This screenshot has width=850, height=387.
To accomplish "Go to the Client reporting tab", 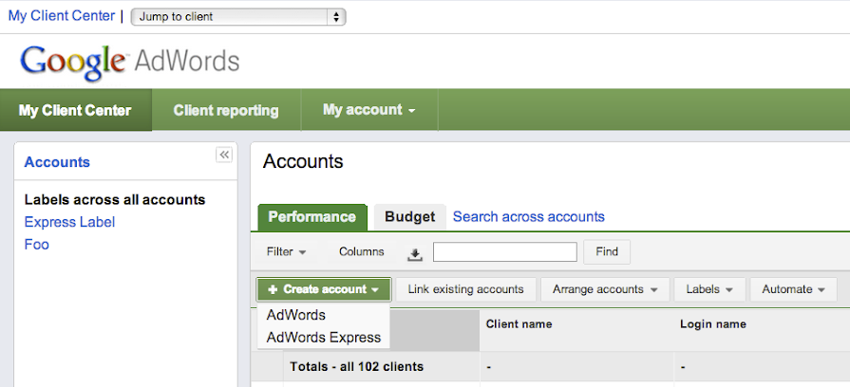I will 226,110.
